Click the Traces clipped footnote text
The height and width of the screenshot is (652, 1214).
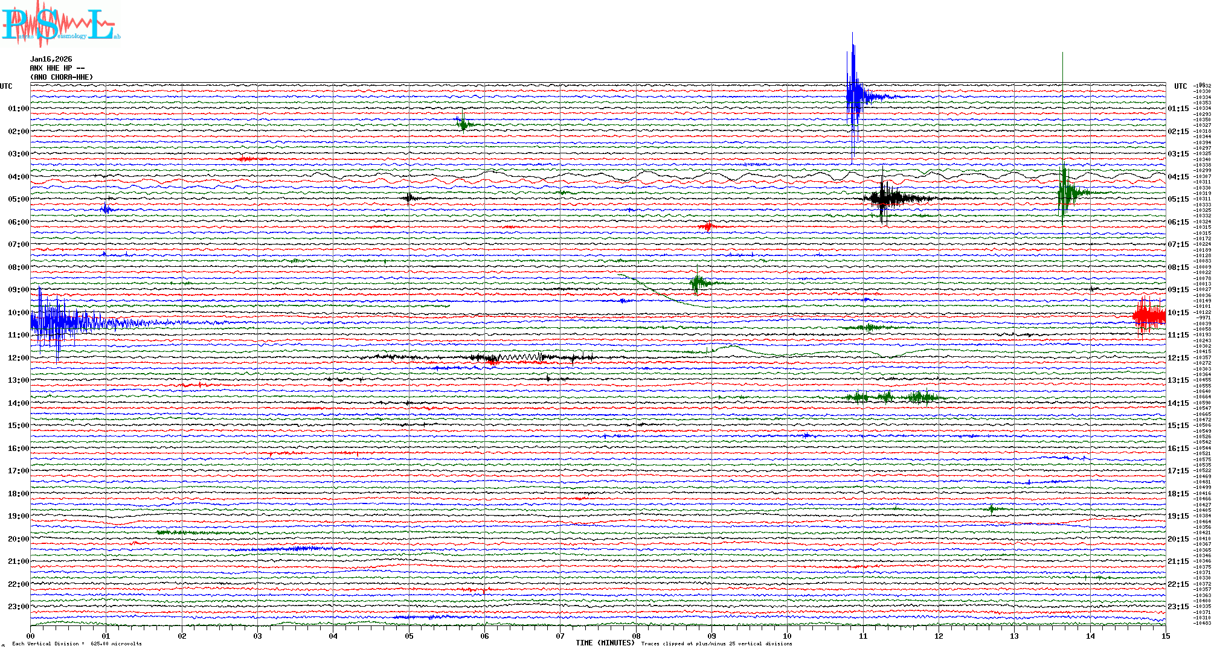click(x=716, y=644)
